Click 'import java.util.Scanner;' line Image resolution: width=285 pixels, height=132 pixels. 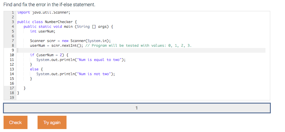point(44,12)
